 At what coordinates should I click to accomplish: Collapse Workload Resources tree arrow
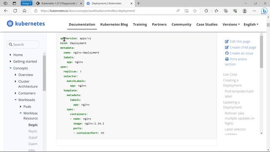click(x=21, y=113)
